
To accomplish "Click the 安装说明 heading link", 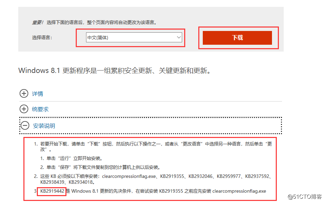I will point(44,126).
